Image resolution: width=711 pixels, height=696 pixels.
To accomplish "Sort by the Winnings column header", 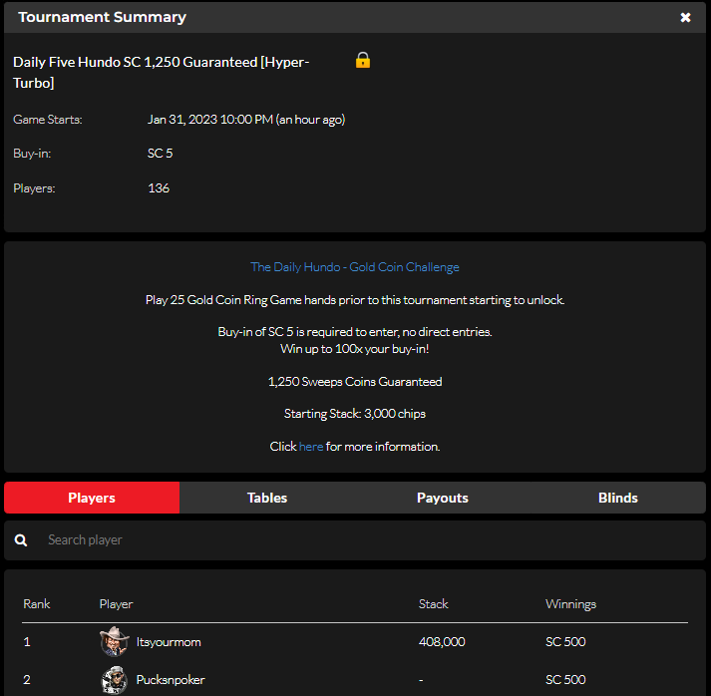I will point(570,604).
